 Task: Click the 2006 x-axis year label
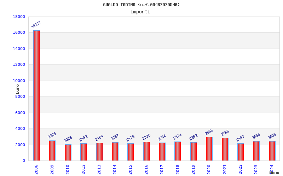pyautogui.click(x=36, y=170)
